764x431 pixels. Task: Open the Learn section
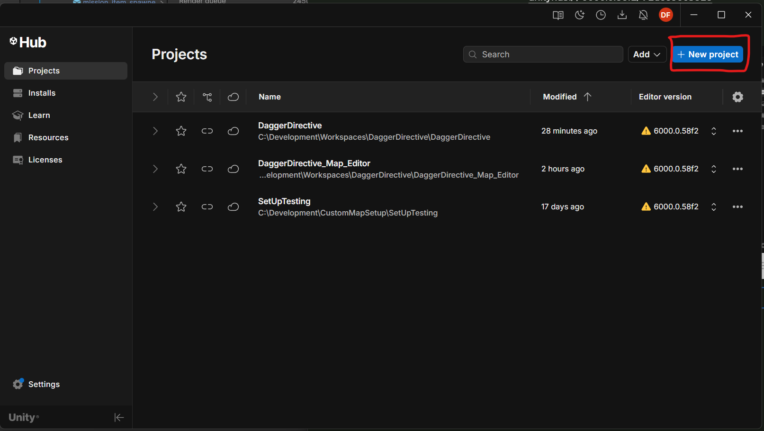66,115
